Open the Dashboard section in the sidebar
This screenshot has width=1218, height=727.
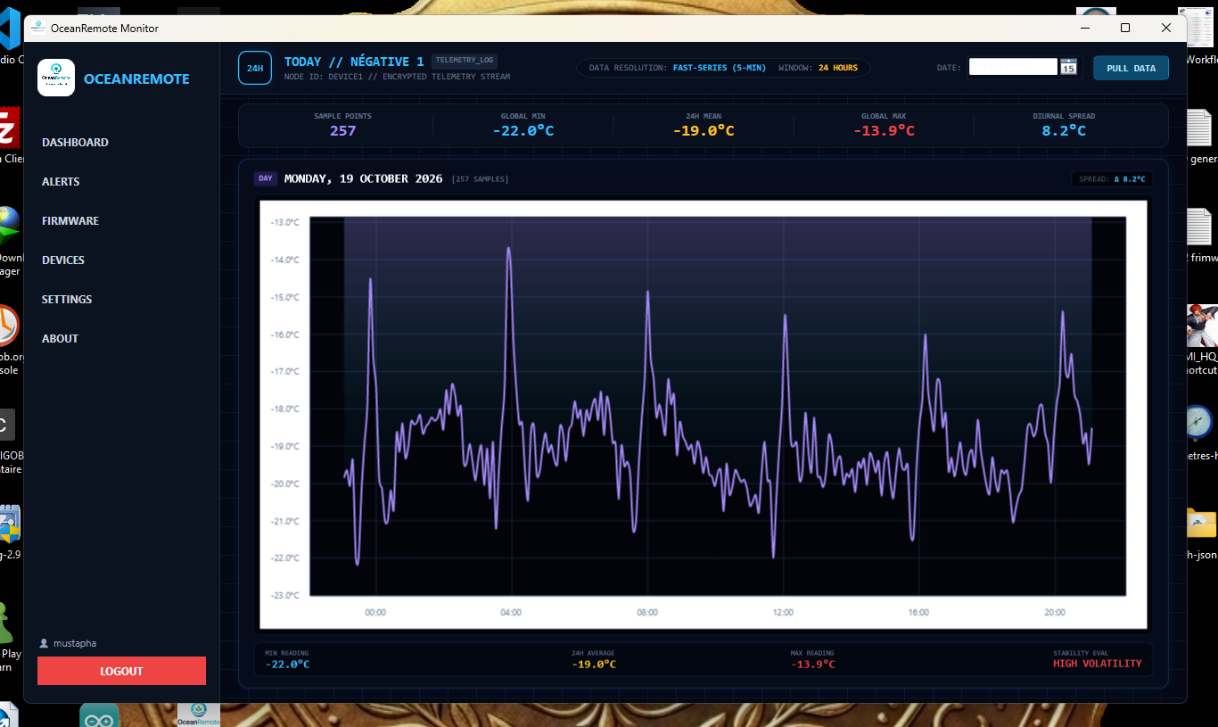coord(75,142)
